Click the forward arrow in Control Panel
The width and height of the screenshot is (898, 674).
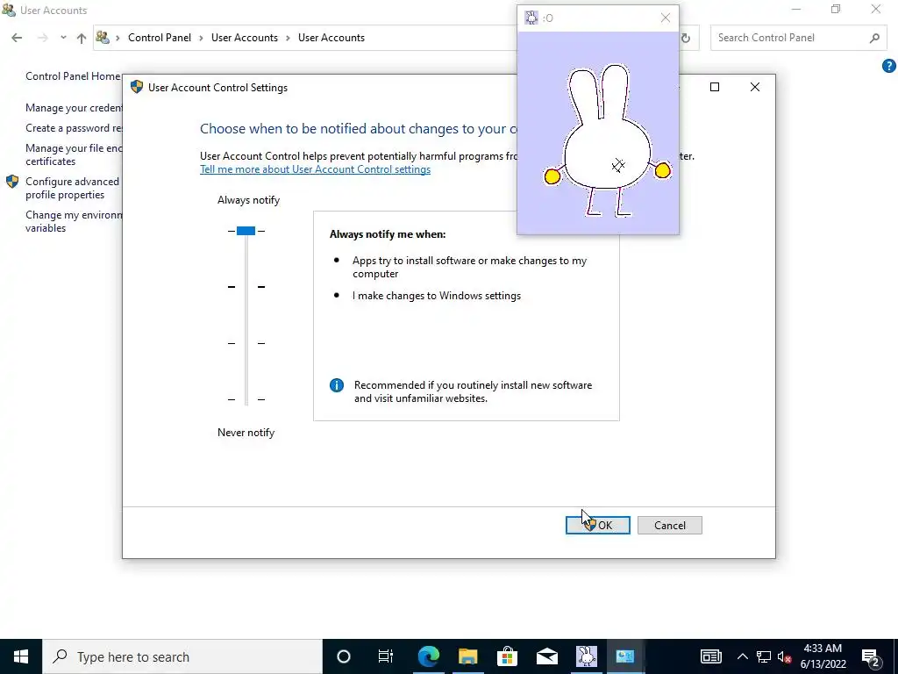click(42, 38)
